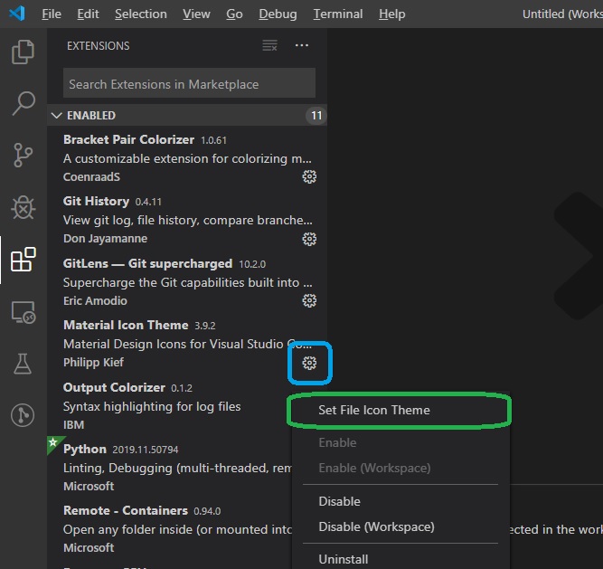Image resolution: width=603 pixels, height=569 pixels.
Task: Open gear menu for GitLens extension
Action: tap(309, 300)
